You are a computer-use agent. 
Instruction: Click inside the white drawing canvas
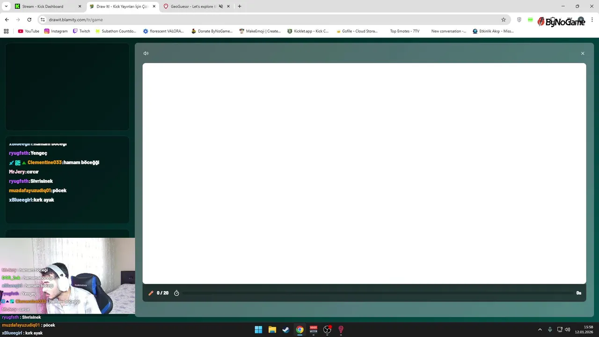pos(364,173)
